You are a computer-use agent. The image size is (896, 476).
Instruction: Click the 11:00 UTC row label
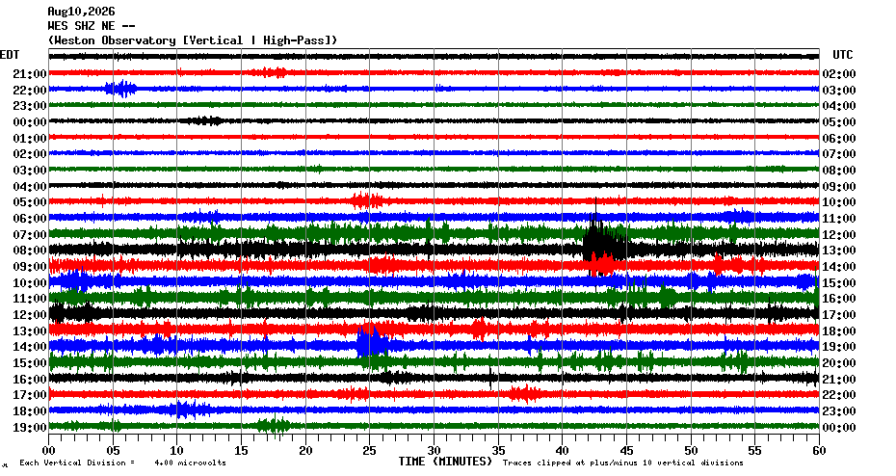tap(839, 219)
